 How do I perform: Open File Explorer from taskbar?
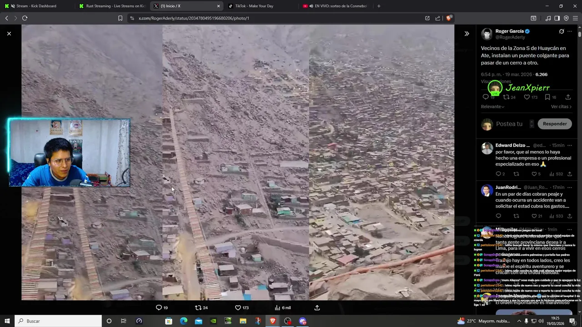pos(243,321)
